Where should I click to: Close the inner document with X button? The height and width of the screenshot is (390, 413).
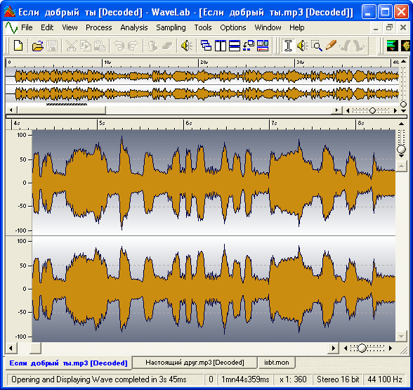coord(403,27)
